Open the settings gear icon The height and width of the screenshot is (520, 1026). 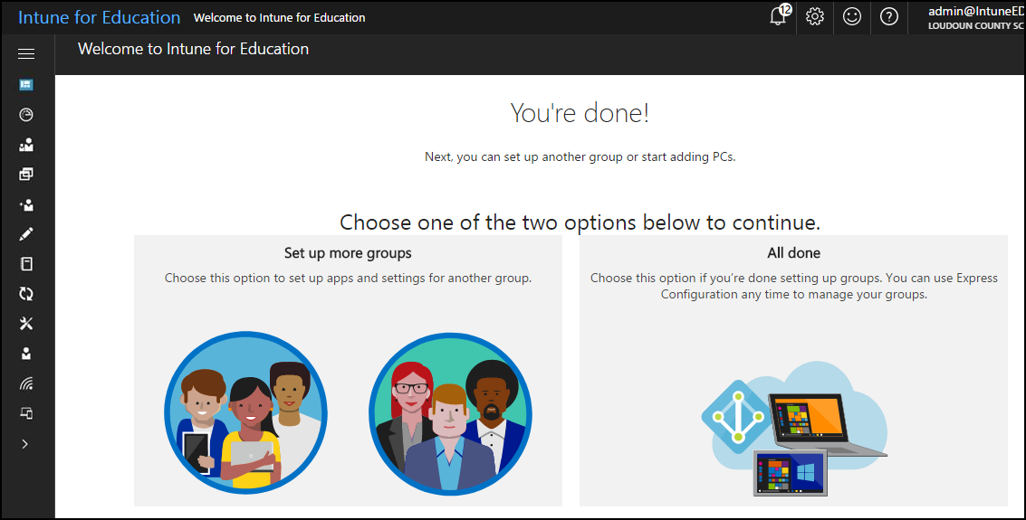pos(815,16)
